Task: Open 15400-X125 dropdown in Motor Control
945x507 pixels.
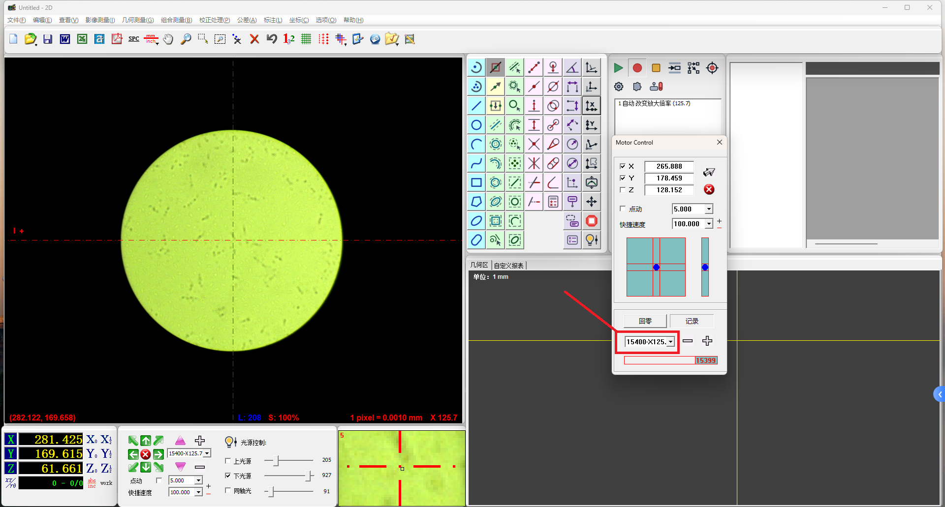Action: click(670, 342)
